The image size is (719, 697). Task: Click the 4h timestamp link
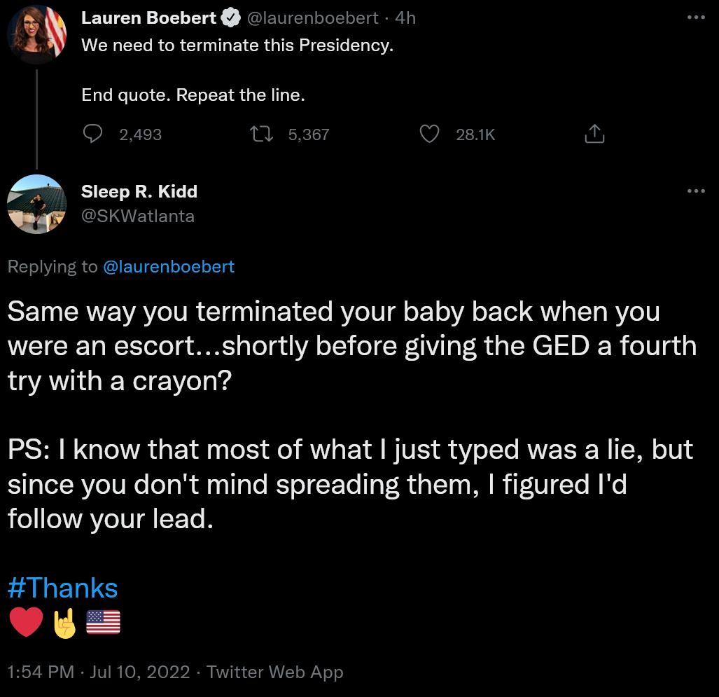pyautogui.click(x=405, y=18)
